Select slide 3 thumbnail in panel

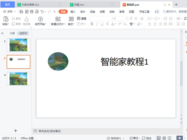pyautogui.click(x=18, y=79)
